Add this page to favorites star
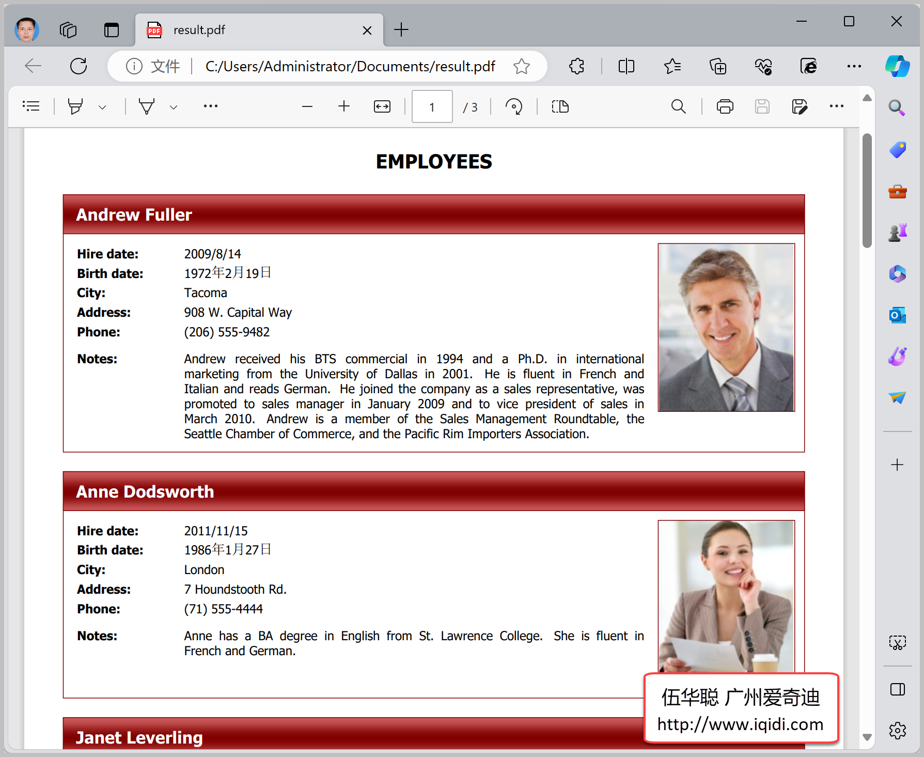The height and width of the screenshot is (757, 924). point(522,66)
